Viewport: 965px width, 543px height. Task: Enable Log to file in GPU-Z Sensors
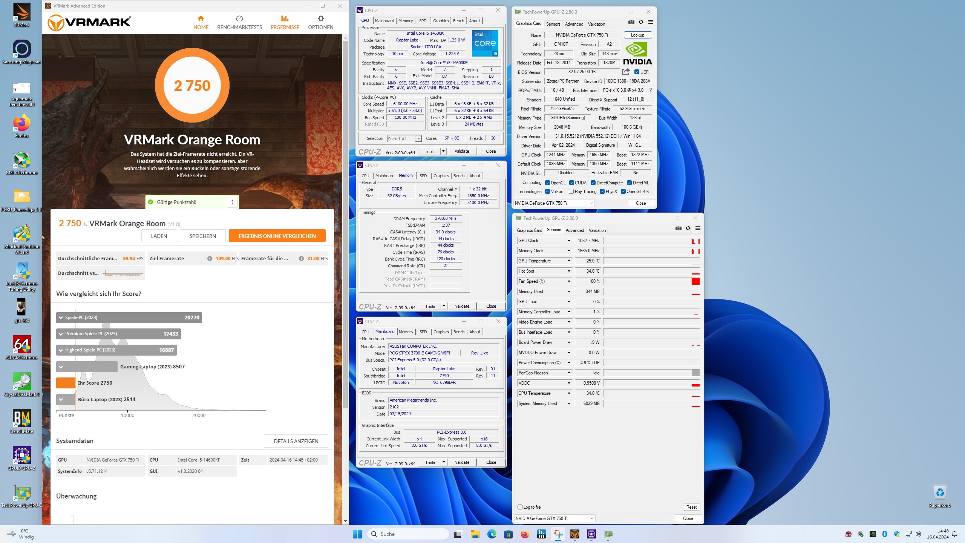pos(520,507)
